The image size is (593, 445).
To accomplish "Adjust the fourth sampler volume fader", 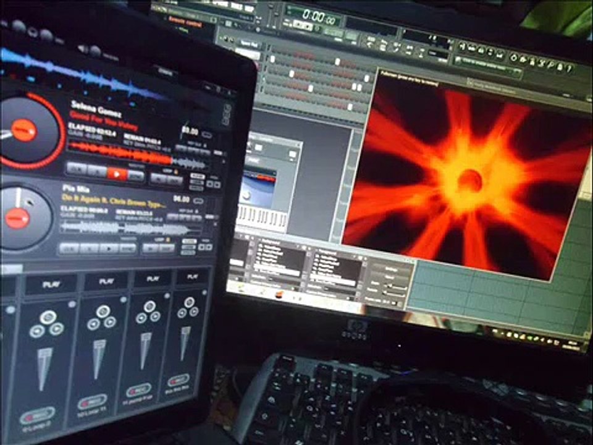I will (x=185, y=343).
